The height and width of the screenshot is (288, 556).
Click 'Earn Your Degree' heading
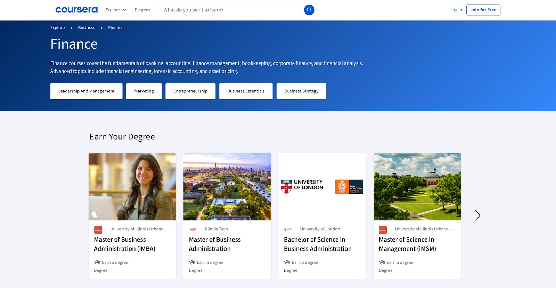pos(122,137)
